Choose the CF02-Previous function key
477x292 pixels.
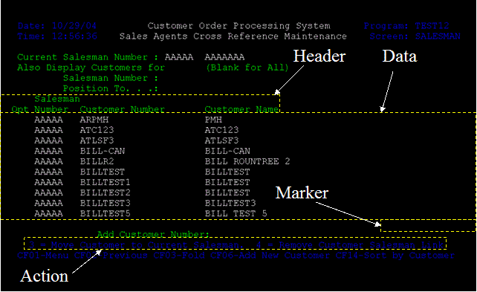111,255
